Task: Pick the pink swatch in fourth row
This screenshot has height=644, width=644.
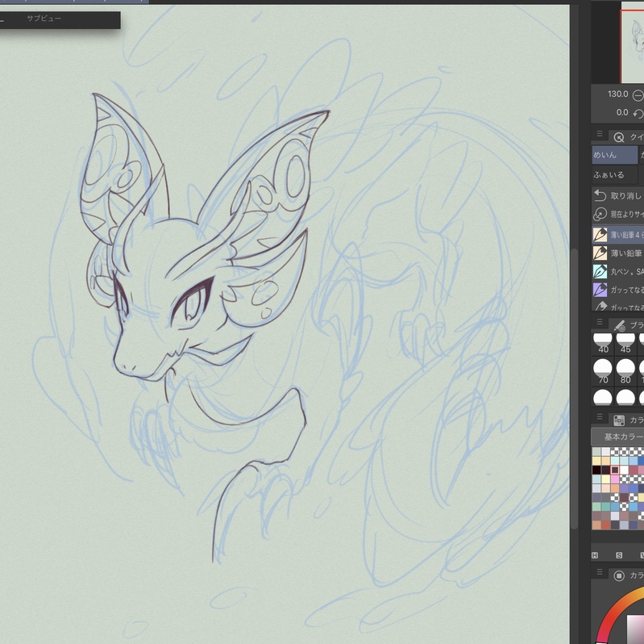Action: [x=615, y=479]
